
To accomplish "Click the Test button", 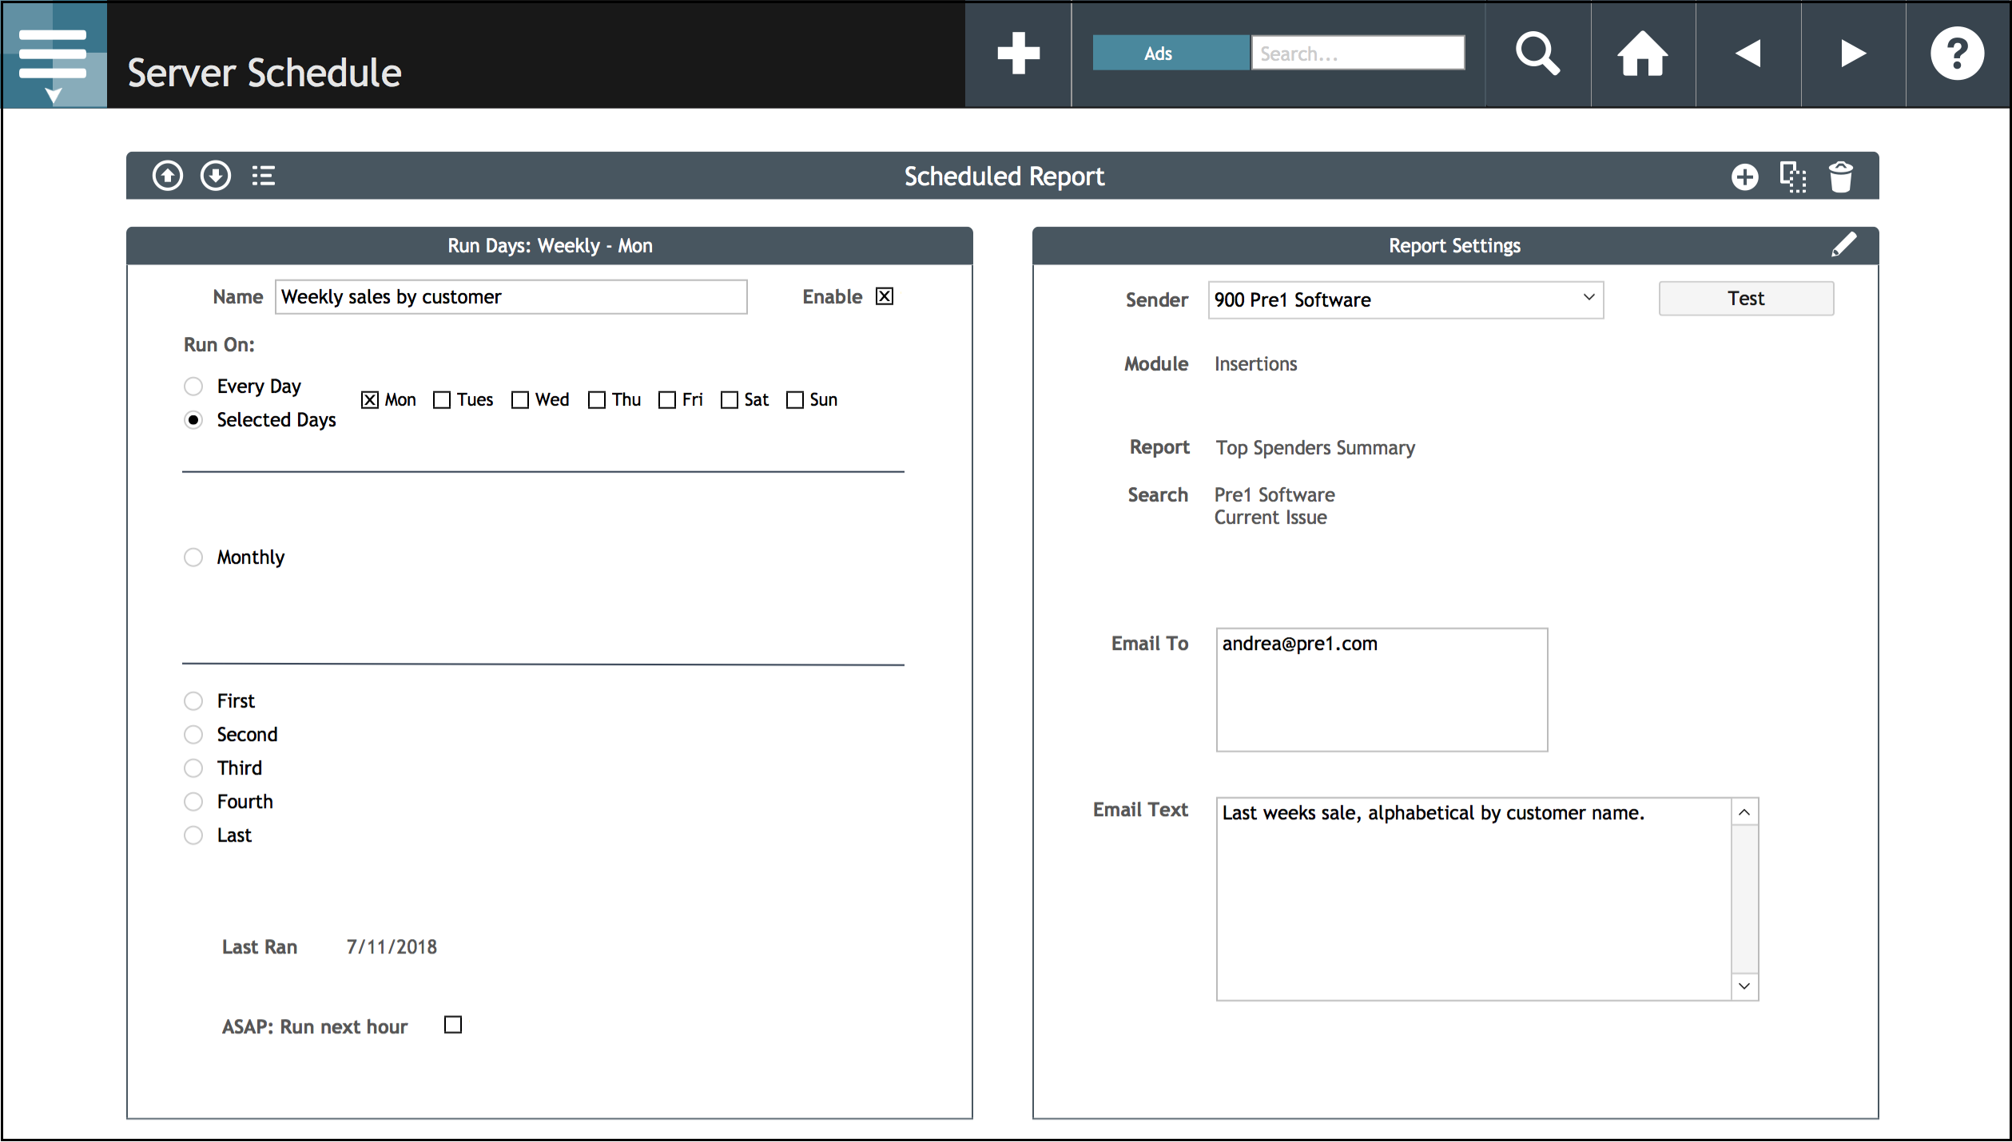I will [1746, 298].
